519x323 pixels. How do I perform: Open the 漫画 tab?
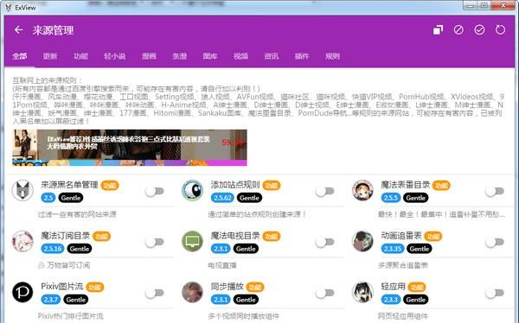coord(149,56)
